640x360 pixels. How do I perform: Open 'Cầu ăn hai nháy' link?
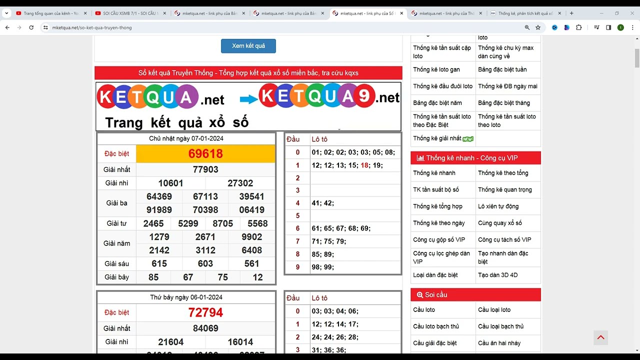click(x=499, y=343)
